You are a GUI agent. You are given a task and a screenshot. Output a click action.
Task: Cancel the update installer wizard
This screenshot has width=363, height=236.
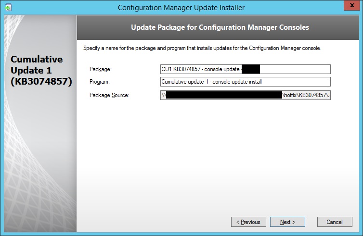(x=334, y=222)
